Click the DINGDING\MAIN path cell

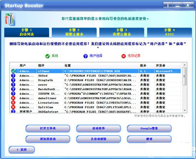[100, 80]
